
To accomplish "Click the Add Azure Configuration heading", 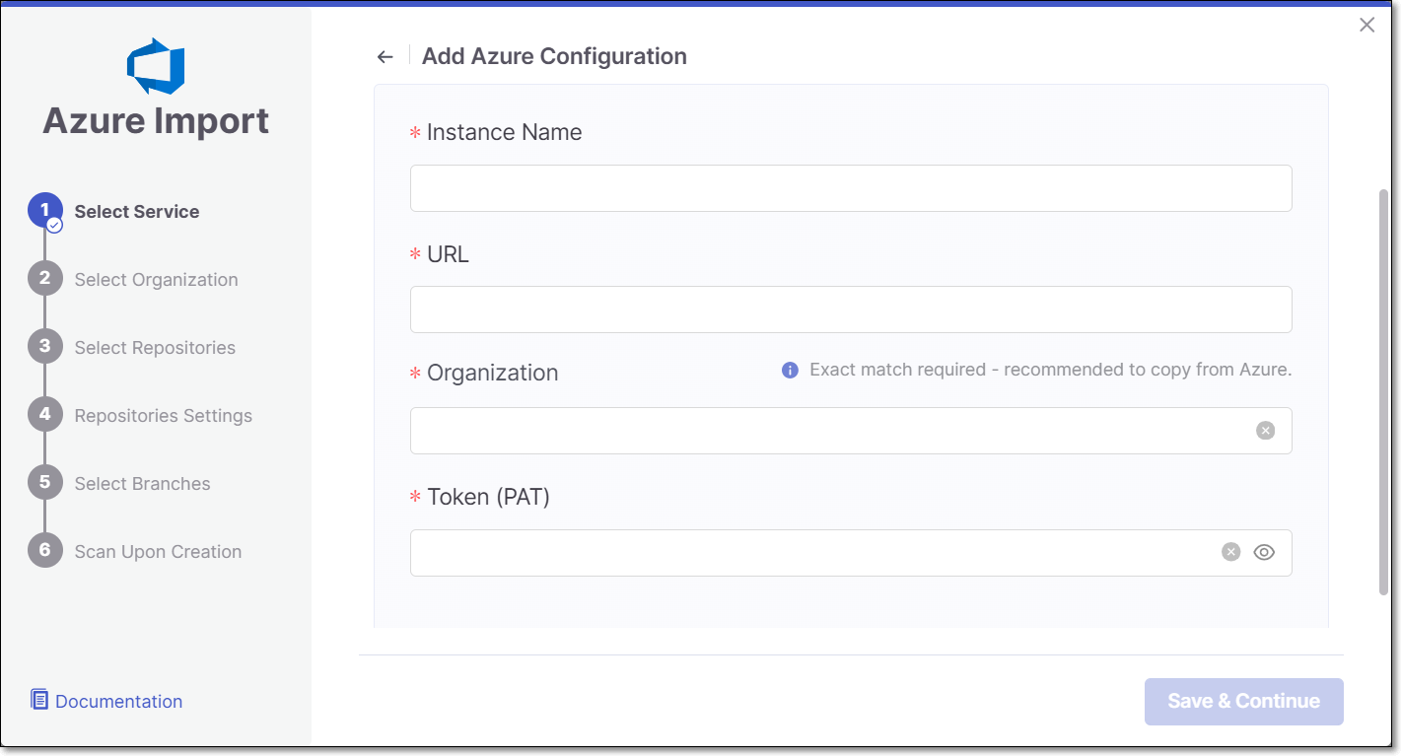I will point(554,56).
